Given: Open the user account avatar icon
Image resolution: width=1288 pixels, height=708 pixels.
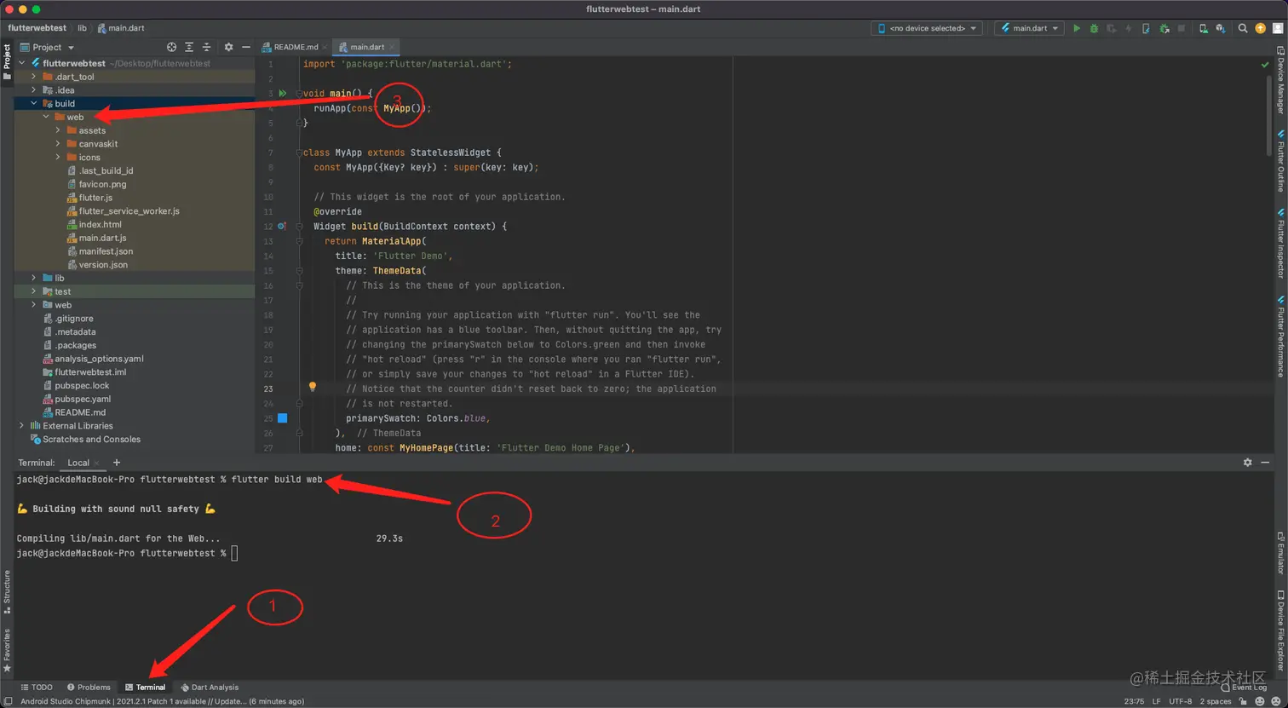Looking at the screenshot, I should click(1277, 28).
